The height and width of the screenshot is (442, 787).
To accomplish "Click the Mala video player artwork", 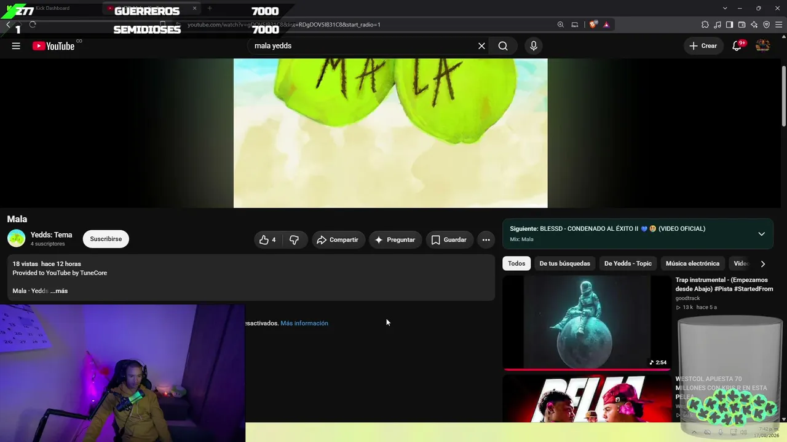I will tap(390, 133).
